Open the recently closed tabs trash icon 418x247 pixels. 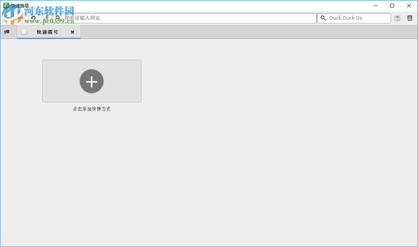[x=397, y=18]
